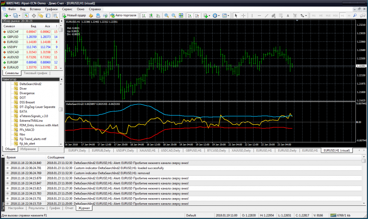This screenshot has width=368, height=219.
Task: Switch to the GBPUSD,H1 chart tab
Action: [194, 150]
